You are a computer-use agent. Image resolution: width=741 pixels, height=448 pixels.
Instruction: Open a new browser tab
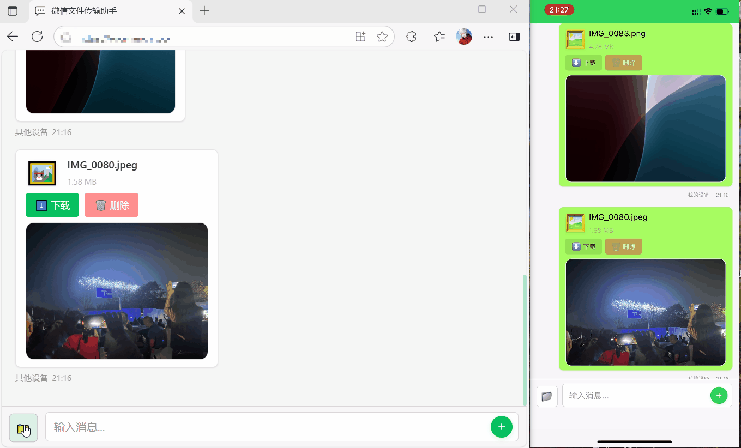coord(204,11)
